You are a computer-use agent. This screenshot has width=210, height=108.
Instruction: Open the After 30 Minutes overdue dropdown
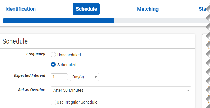coord(121,90)
